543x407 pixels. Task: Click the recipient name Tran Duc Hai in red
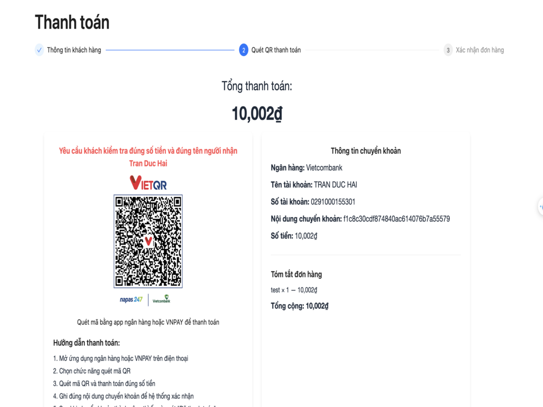tap(148, 163)
